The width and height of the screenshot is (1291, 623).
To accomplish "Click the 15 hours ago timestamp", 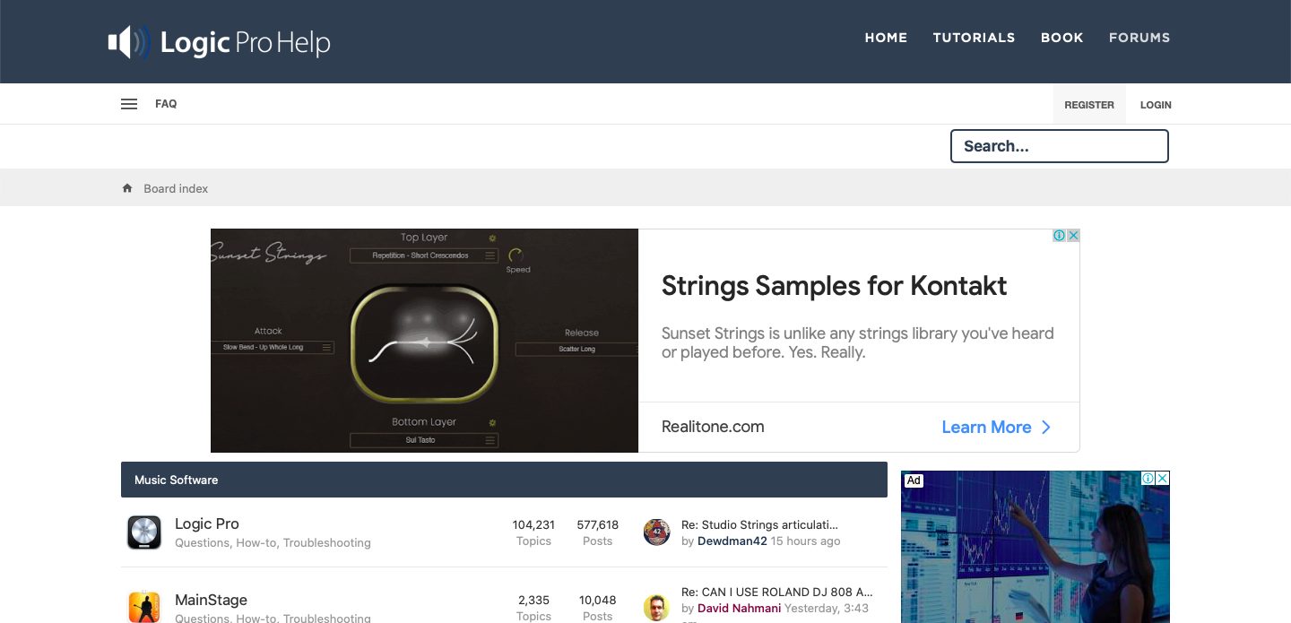I will click(806, 541).
